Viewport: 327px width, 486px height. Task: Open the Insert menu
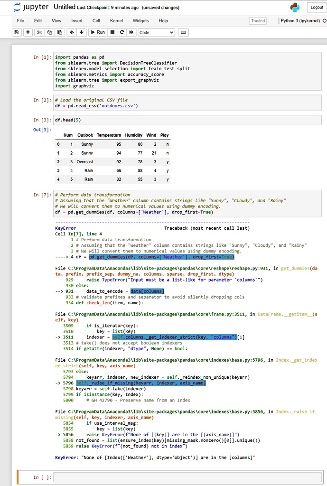(77, 21)
